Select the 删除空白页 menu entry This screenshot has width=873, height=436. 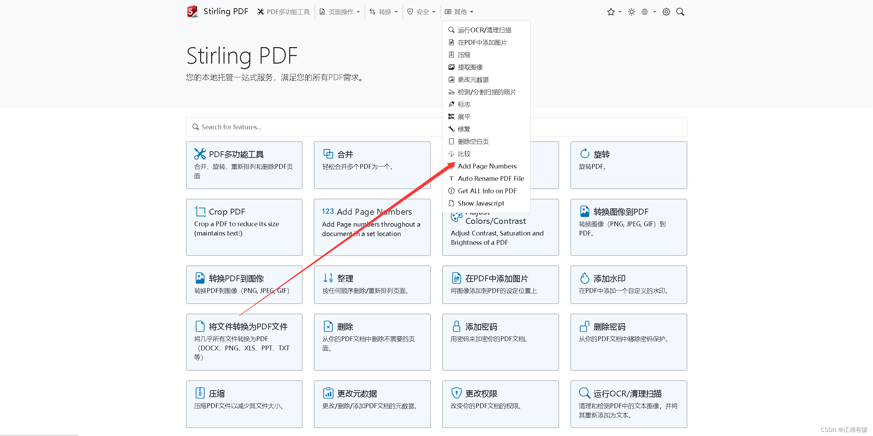coord(486,142)
